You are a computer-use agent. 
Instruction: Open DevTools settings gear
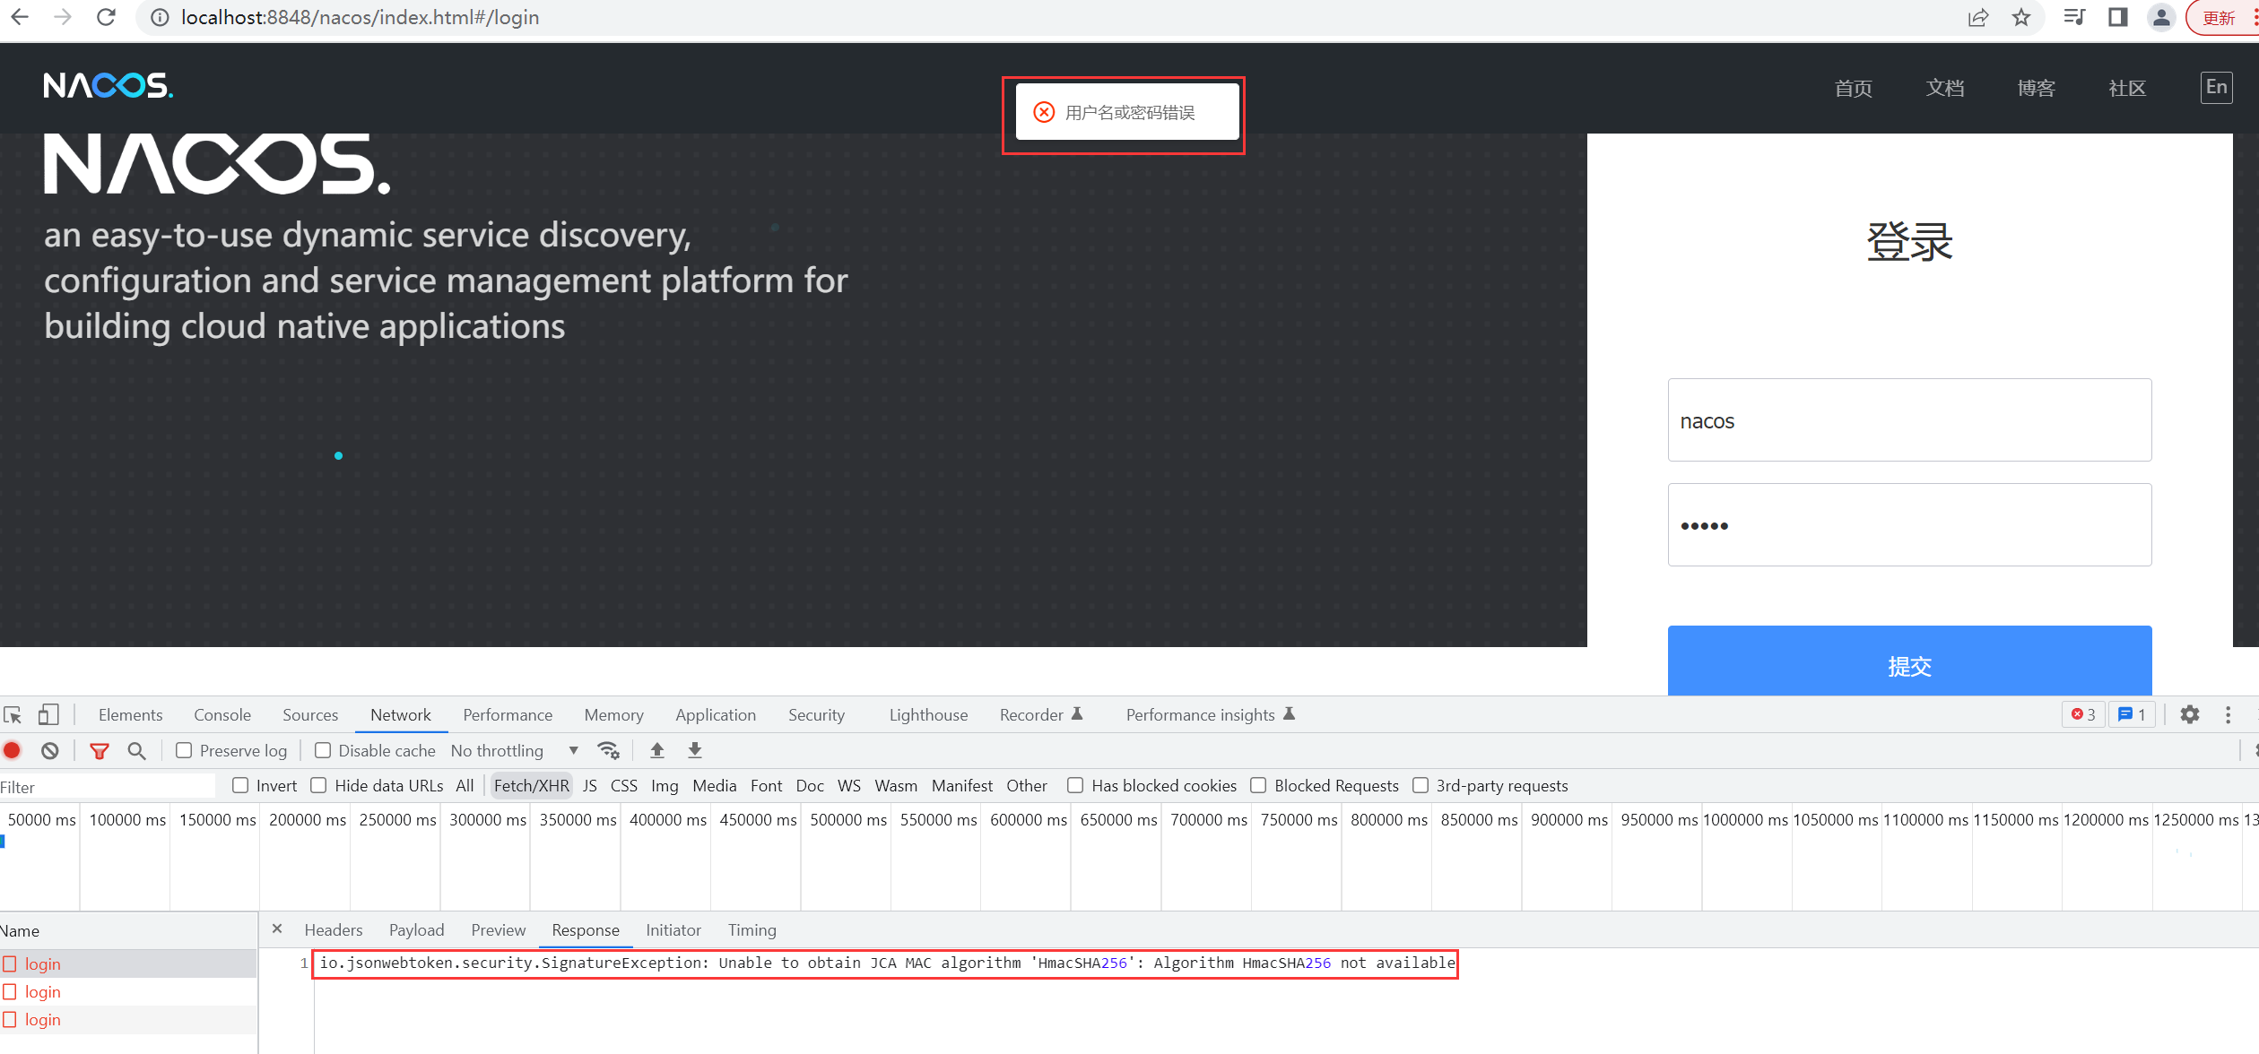tap(2189, 714)
